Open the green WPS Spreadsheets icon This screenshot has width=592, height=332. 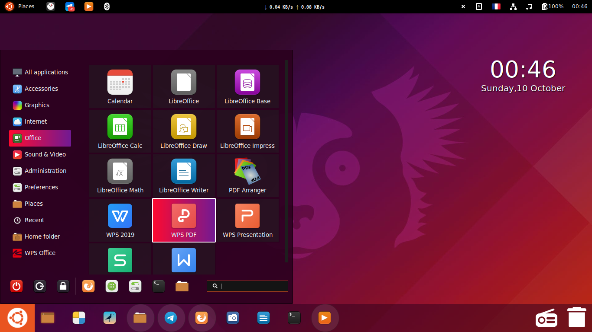pos(120,260)
